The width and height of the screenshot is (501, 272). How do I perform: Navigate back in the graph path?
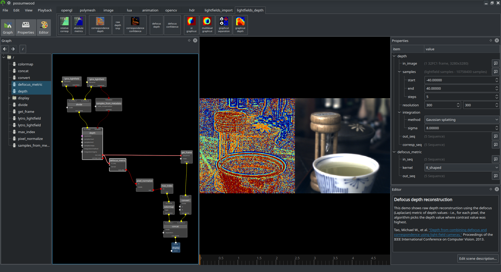click(5, 49)
